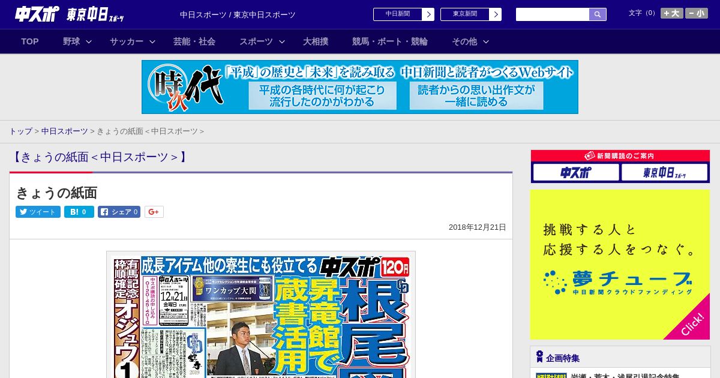
Task: Click the 企画特集 section heading
Action: point(563,358)
